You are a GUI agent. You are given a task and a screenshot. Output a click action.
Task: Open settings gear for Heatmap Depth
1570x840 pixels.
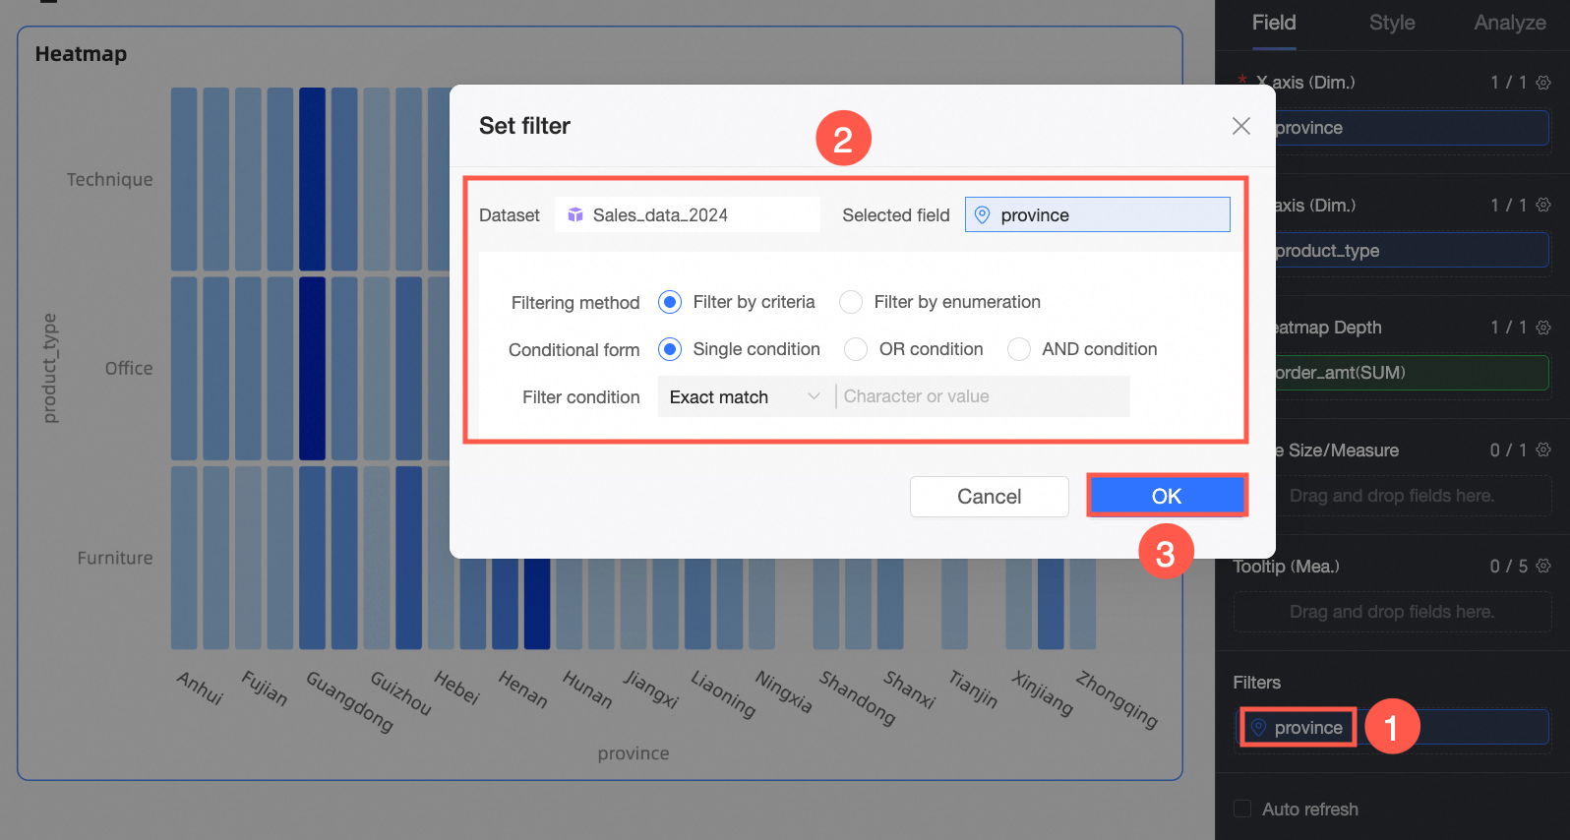pos(1543,328)
